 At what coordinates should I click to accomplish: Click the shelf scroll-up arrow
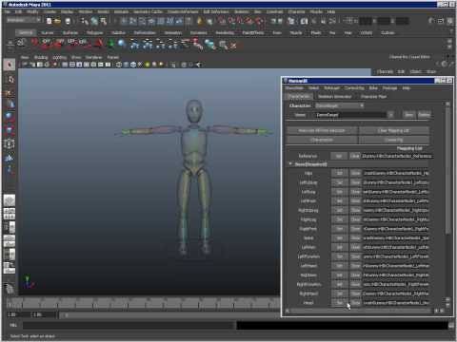point(449,41)
